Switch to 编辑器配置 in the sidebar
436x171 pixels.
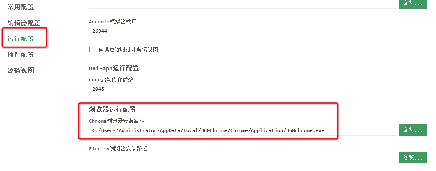tap(24, 22)
